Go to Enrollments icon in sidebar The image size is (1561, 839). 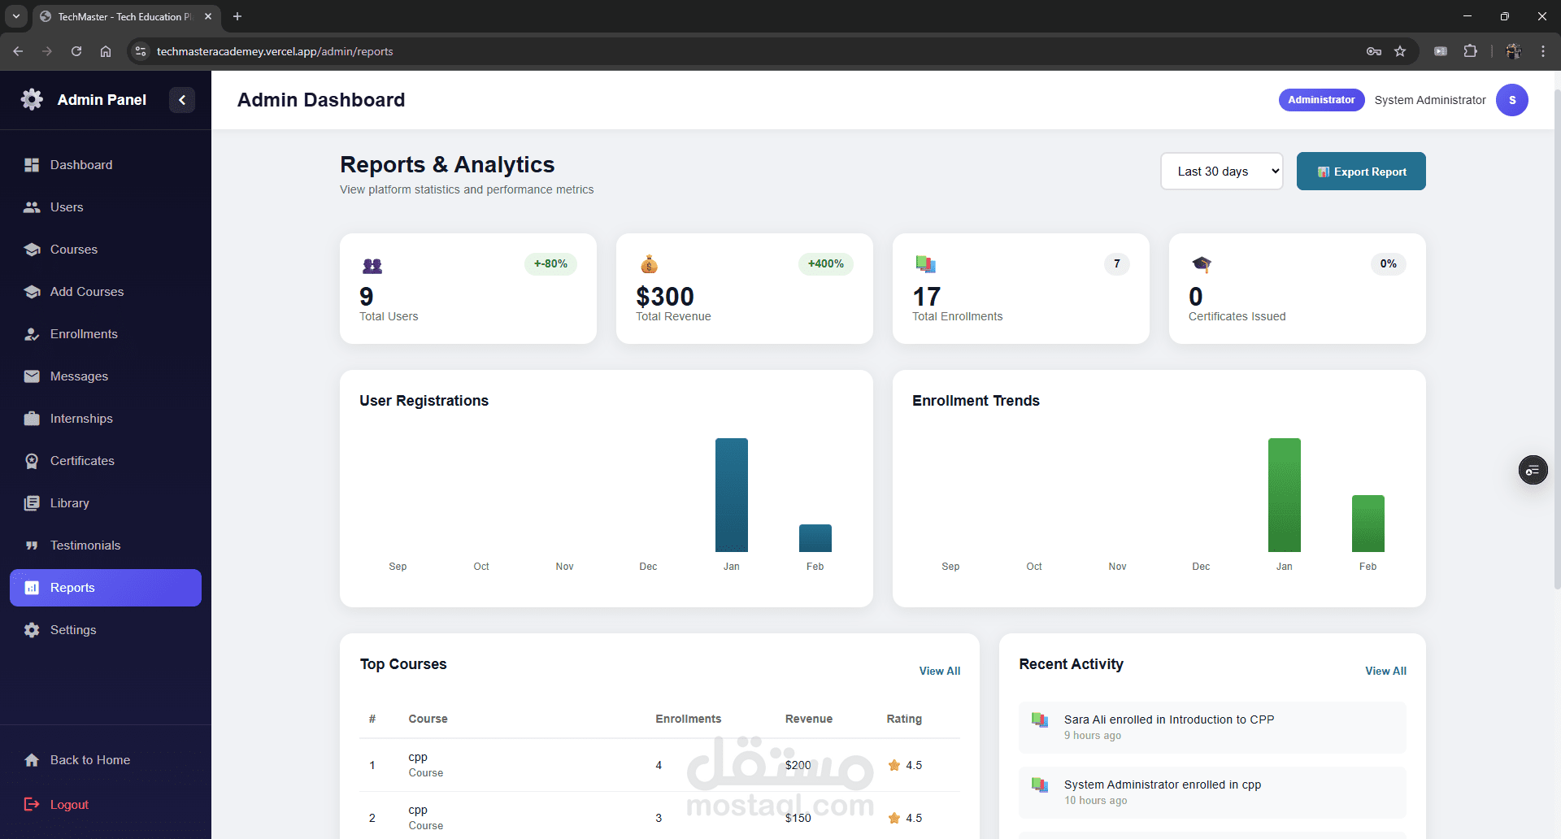click(32, 334)
